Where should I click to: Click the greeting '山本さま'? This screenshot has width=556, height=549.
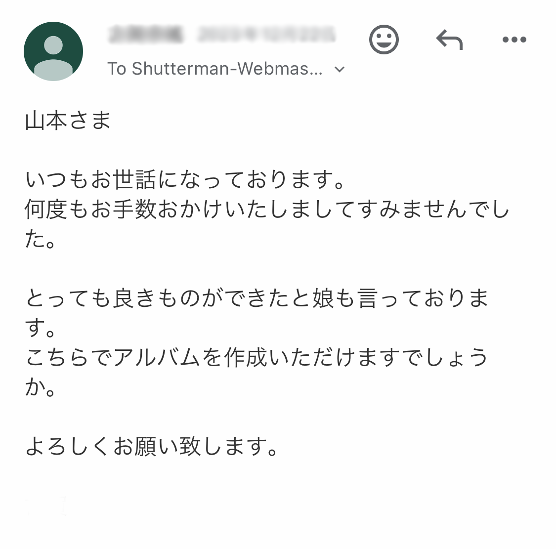68,121
